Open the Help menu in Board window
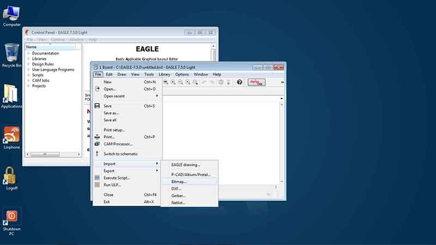Image resolution: width=436 pixels, height=245 pixels. pos(217,75)
